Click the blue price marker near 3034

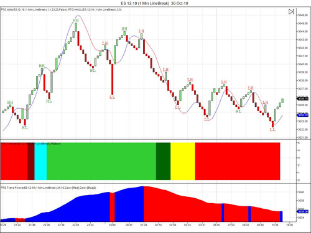pos(303,115)
